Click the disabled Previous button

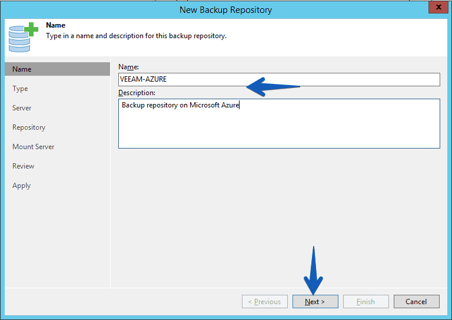click(x=265, y=301)
